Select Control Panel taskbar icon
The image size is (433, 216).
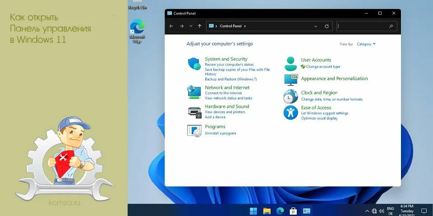click(306, 211)
